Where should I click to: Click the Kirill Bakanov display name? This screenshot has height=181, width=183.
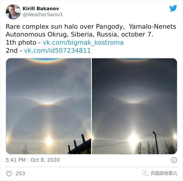(x=41, y=9)
